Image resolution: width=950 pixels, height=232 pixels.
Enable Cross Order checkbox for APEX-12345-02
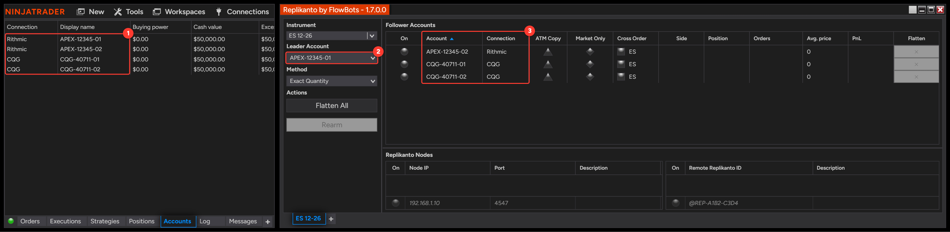point(621,51)
